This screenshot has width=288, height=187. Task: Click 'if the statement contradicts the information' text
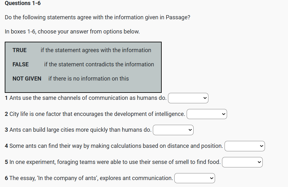coord(99,64)
